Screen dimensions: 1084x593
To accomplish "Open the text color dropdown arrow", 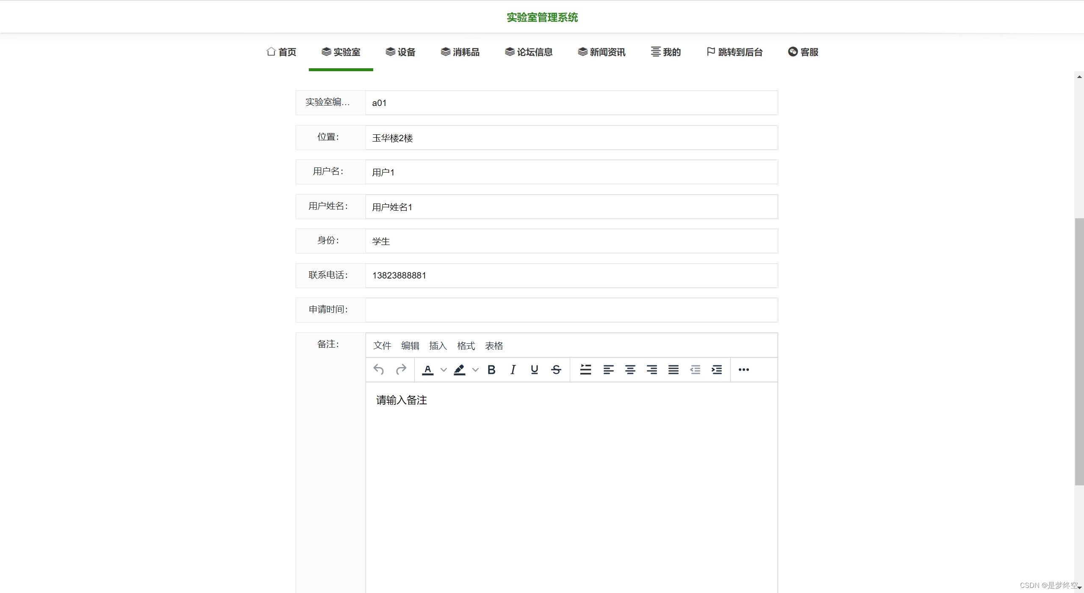I will 444,370.
